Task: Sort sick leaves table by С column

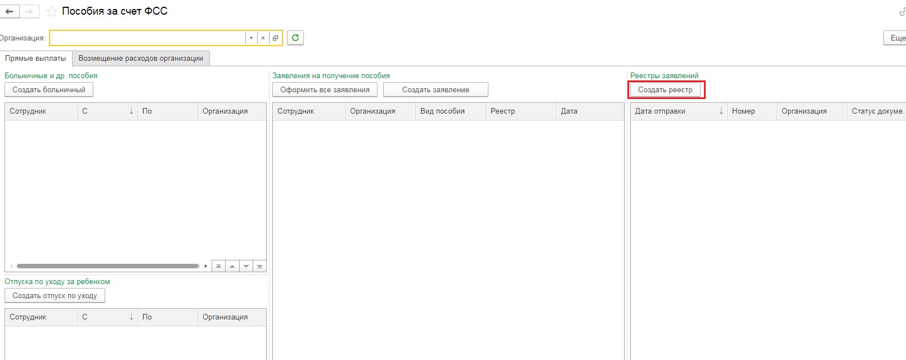Action: click(x=107, y=111)
